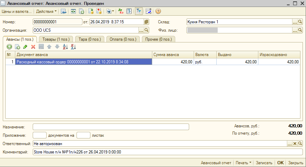Image resolution: width=306 pixels, height=167 pixels.
Task: Open Склад lookup with magnifier icon
Action: tap(300, 22)
